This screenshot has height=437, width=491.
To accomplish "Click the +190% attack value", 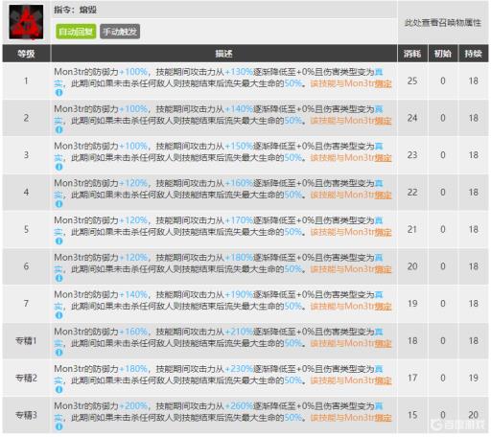I will 239,294.
